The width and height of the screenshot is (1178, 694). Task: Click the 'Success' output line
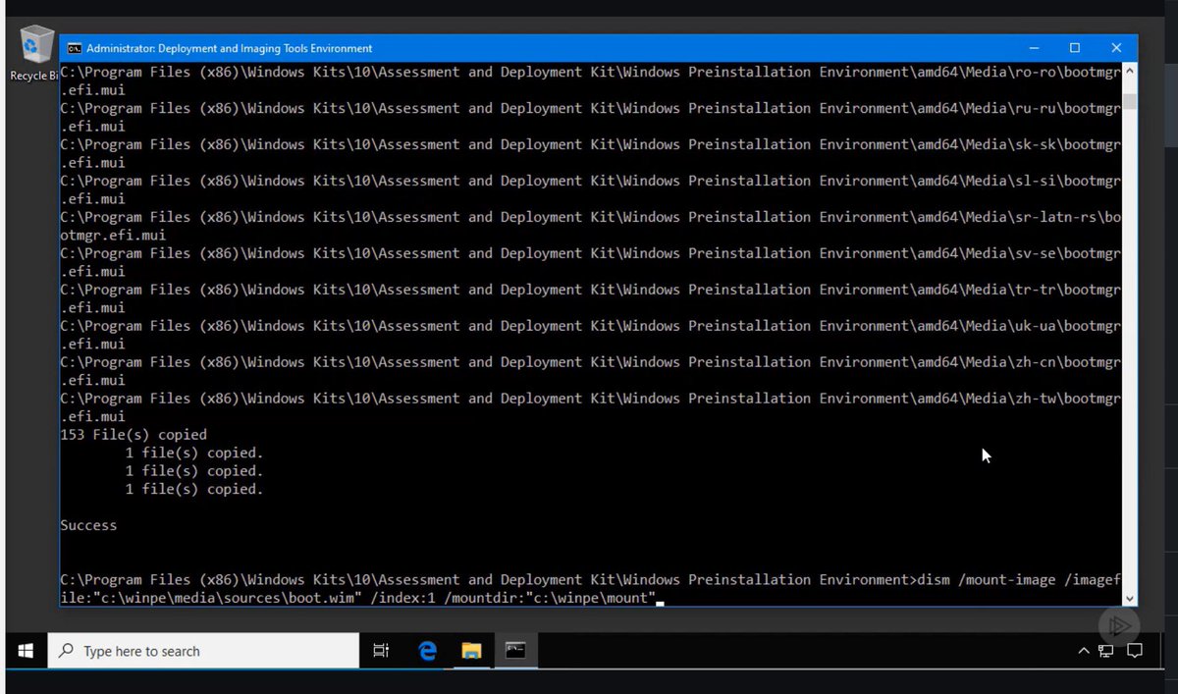(x=88, y=525)
